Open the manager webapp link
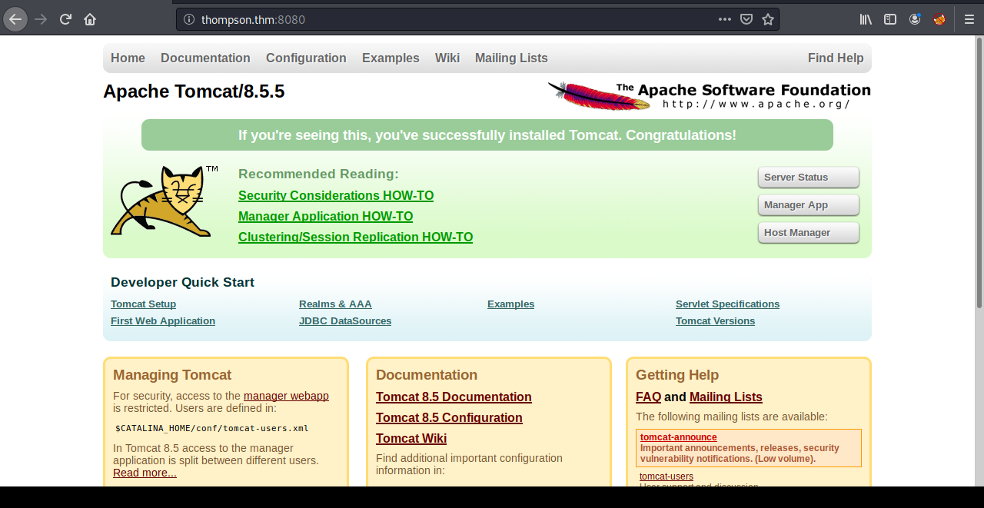 286,396
